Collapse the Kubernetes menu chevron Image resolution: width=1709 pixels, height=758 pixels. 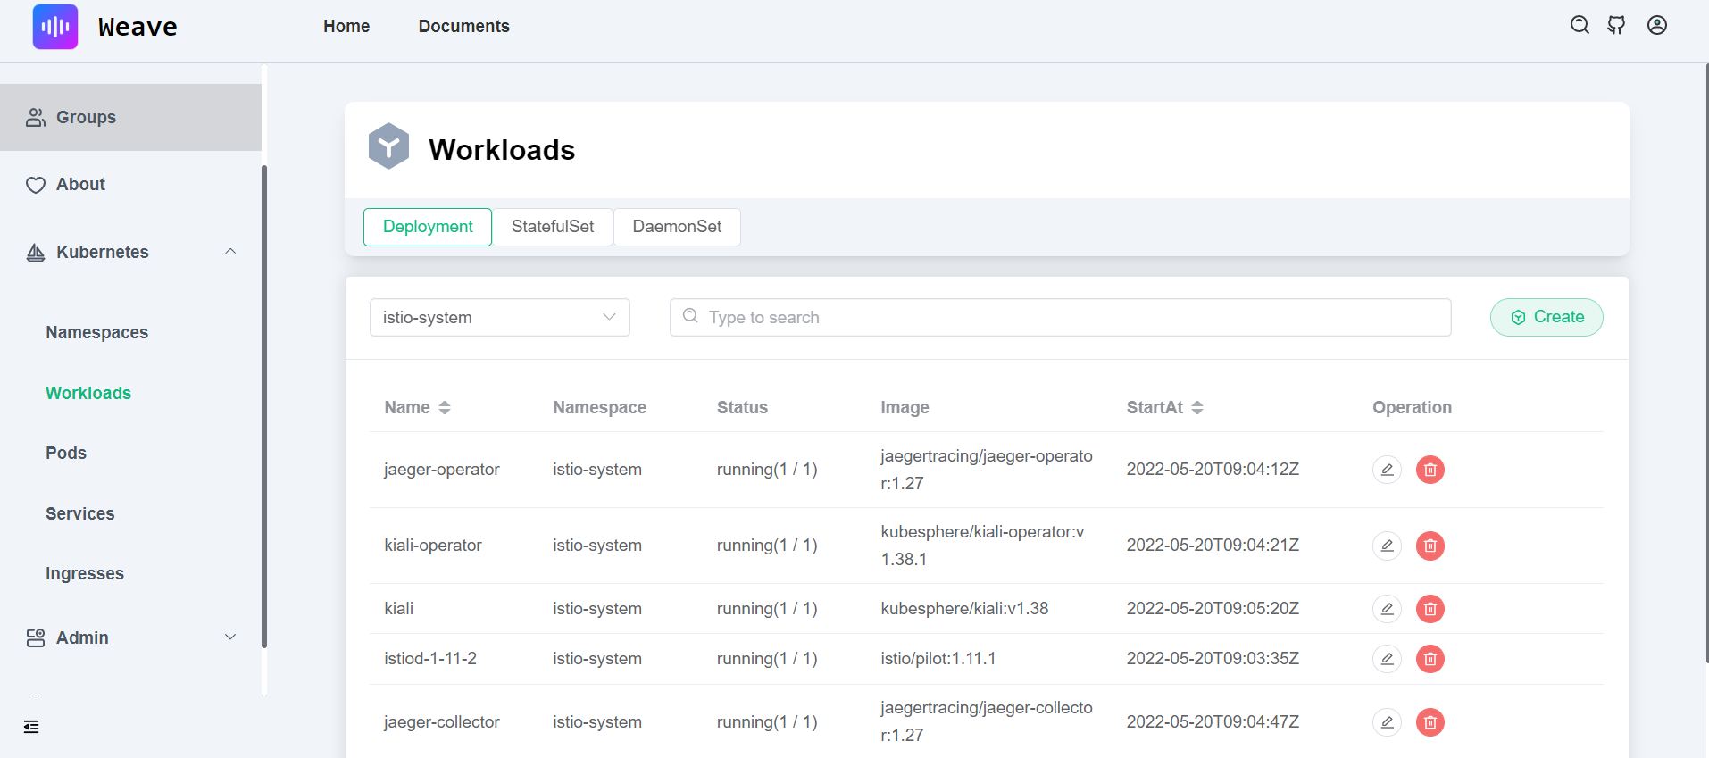point(230,252)
